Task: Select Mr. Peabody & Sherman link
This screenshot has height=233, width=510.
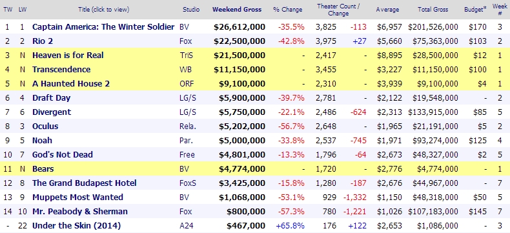Action: point(79,212)
